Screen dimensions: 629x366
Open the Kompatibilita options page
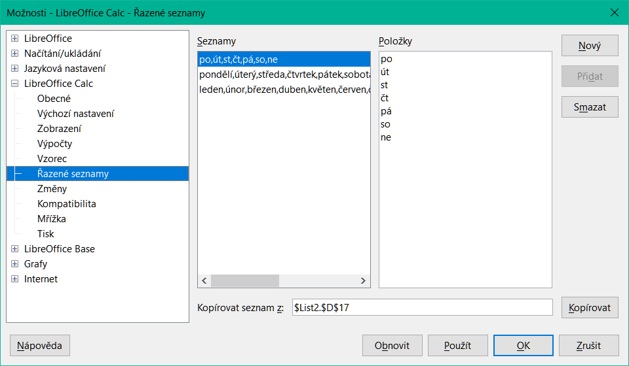click(x=67, y=204)
